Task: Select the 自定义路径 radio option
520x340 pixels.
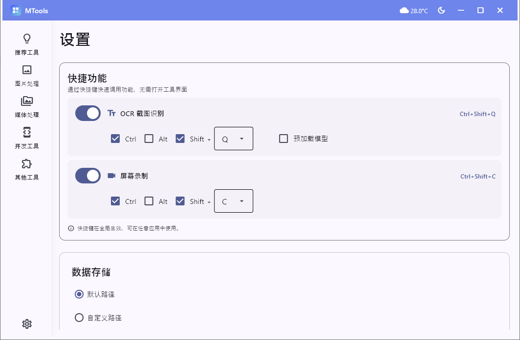Action: [79, 318]
